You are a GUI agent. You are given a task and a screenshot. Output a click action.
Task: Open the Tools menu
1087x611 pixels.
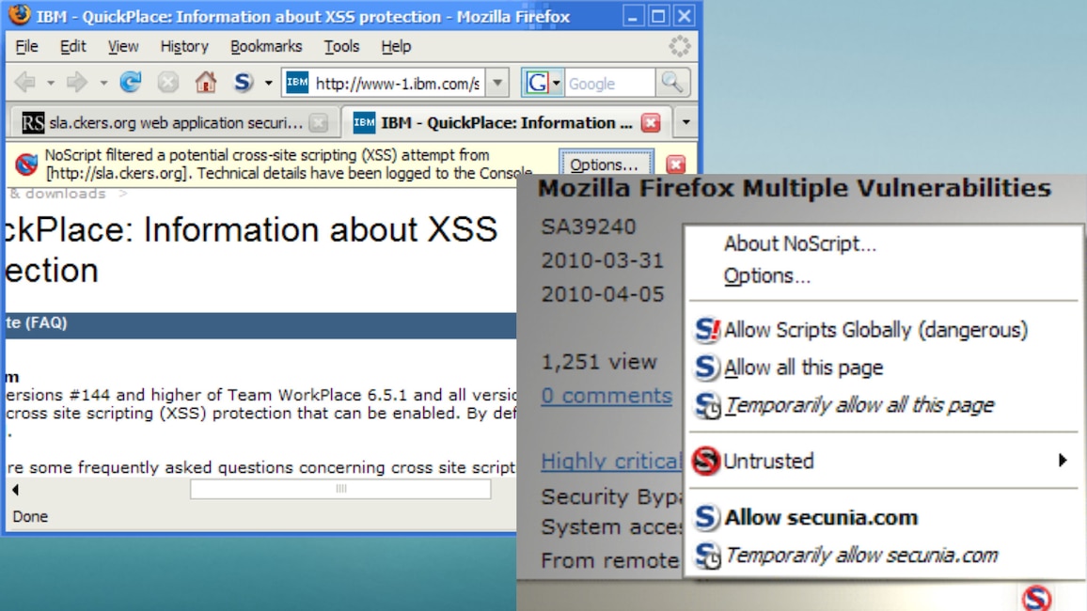click(x=341, y=46)
